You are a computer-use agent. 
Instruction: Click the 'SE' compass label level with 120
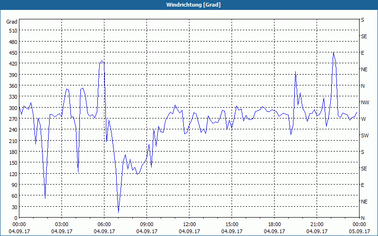[364, 169]
